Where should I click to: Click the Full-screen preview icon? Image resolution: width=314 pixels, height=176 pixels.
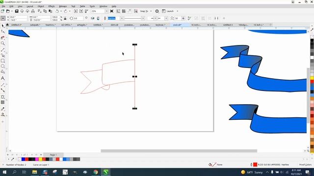pos(112,11)
